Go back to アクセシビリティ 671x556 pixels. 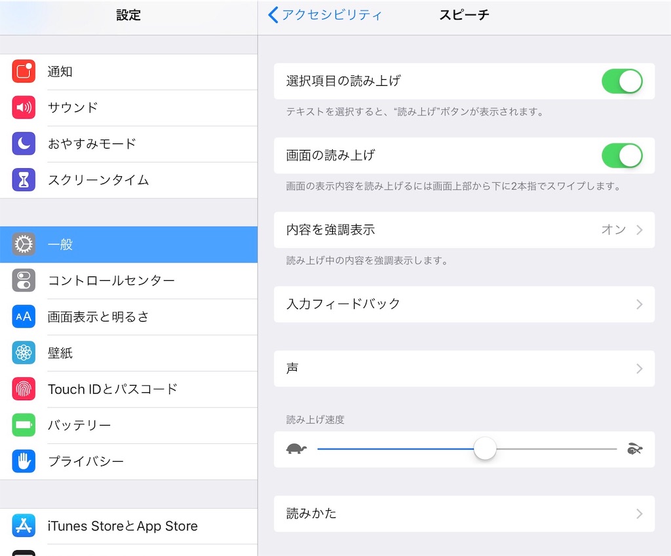325,15
